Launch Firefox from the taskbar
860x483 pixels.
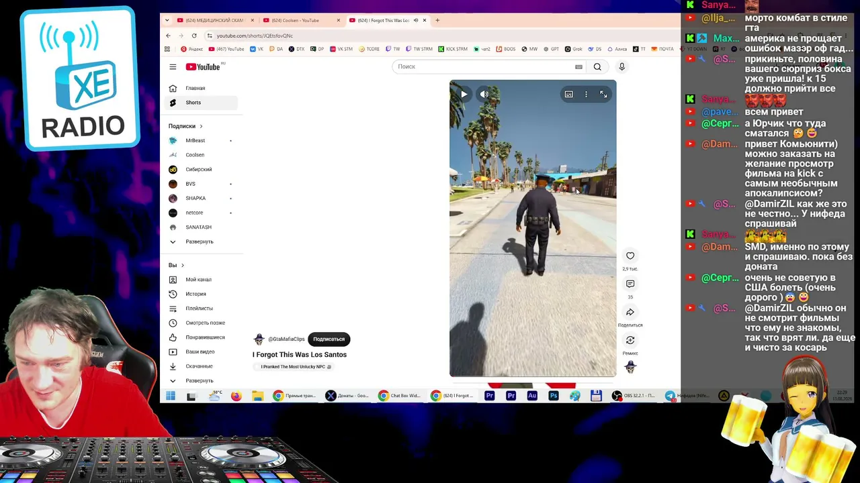pyautogui.click(x=236, y=396)
